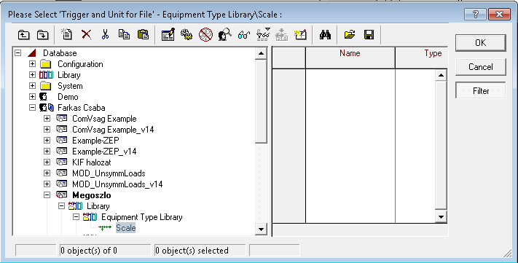Click the filter funnel with glasses icon

263,34
